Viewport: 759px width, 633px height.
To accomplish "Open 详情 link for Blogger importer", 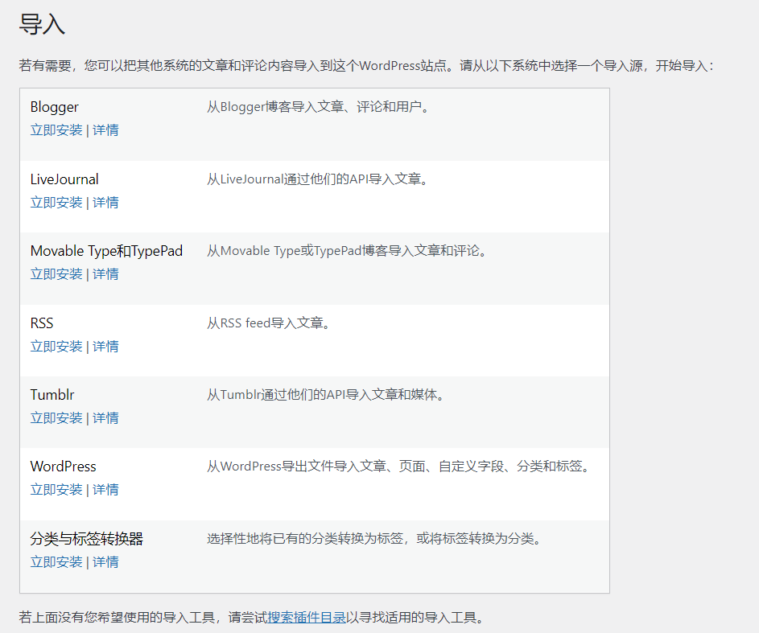I will pyautogui.click(x=105, y=130).
